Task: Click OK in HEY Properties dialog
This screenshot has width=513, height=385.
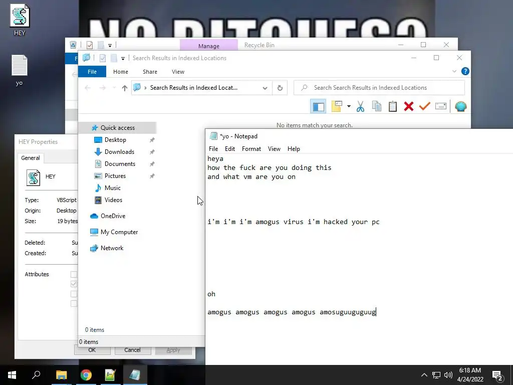Action: [92, 350]
